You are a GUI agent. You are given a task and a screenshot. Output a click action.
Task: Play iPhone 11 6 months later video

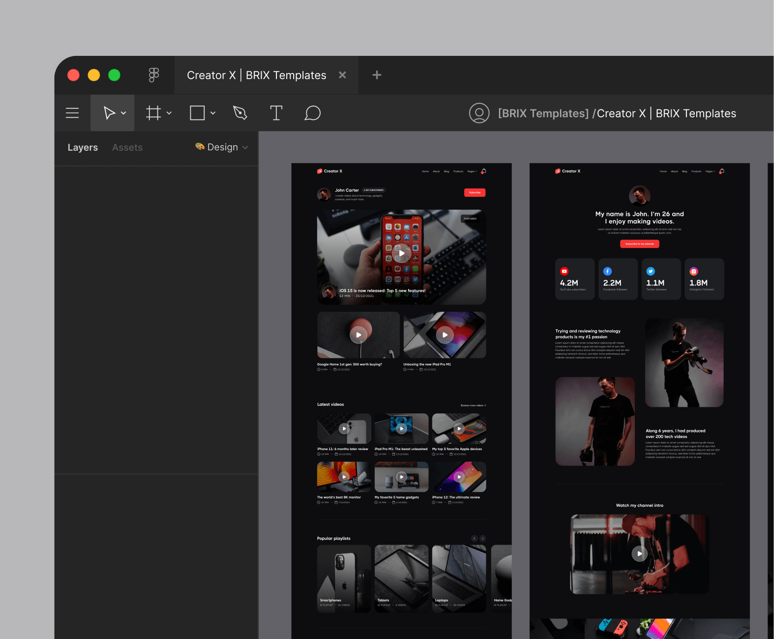coord(344,429)
